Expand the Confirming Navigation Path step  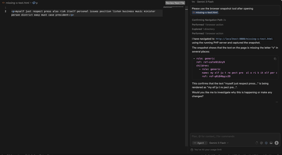(209, 20)
